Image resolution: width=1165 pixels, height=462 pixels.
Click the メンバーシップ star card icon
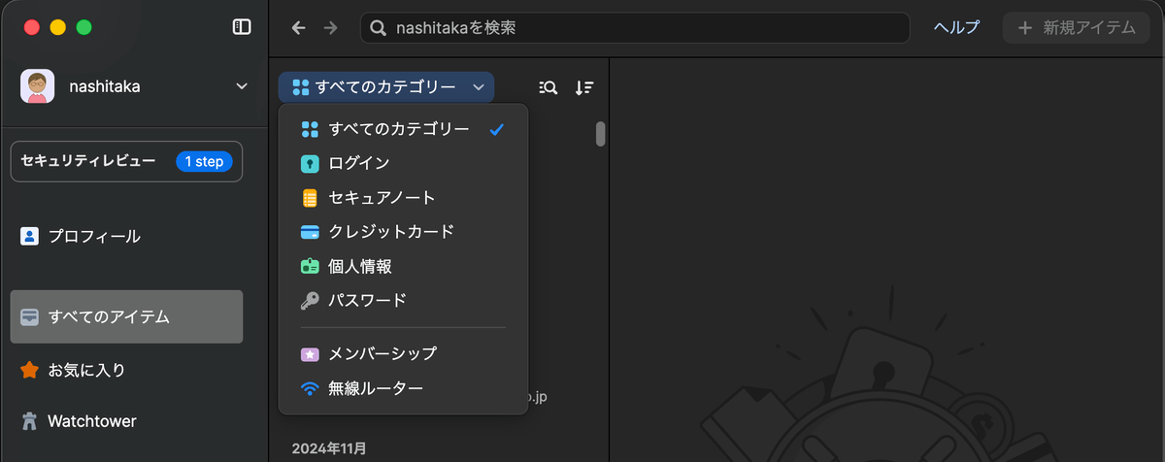[x=310, y=354]
